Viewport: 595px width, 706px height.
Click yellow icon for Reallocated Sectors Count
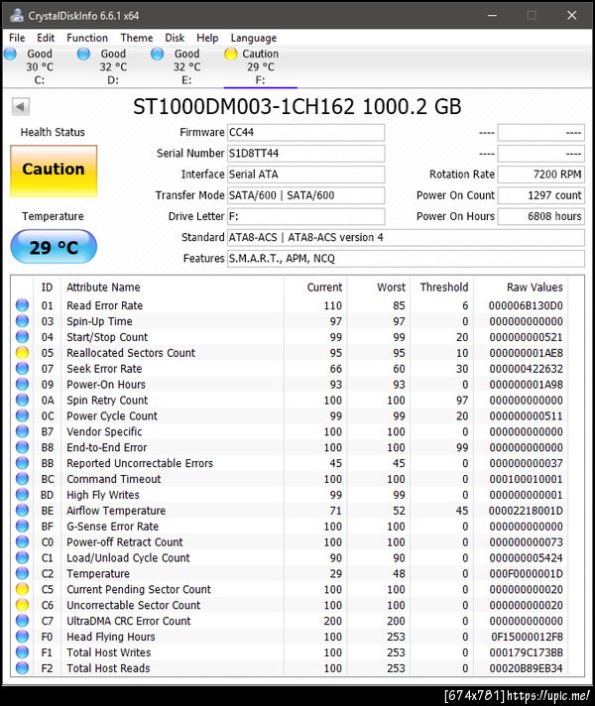[22, 353]
